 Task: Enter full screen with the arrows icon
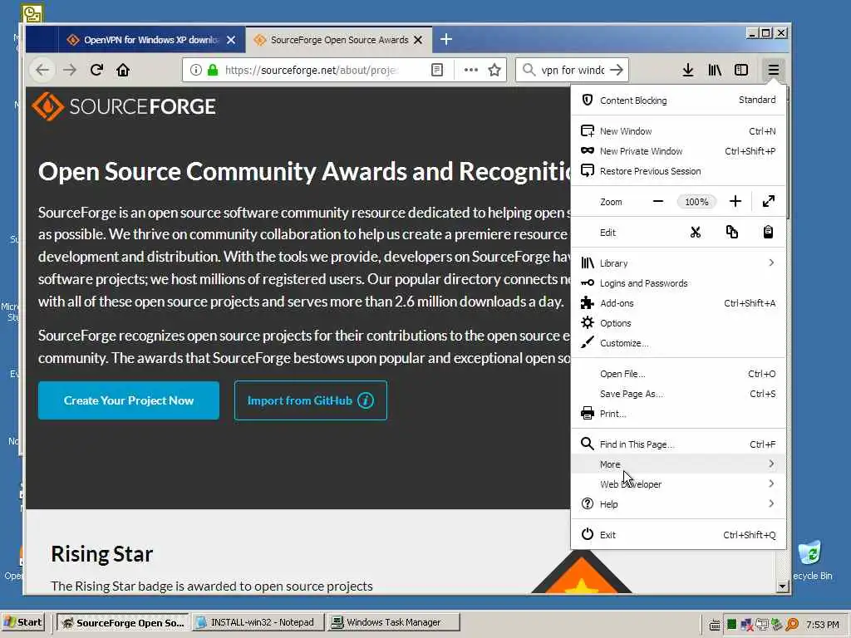pyautogui.click(x=769, y=202)
